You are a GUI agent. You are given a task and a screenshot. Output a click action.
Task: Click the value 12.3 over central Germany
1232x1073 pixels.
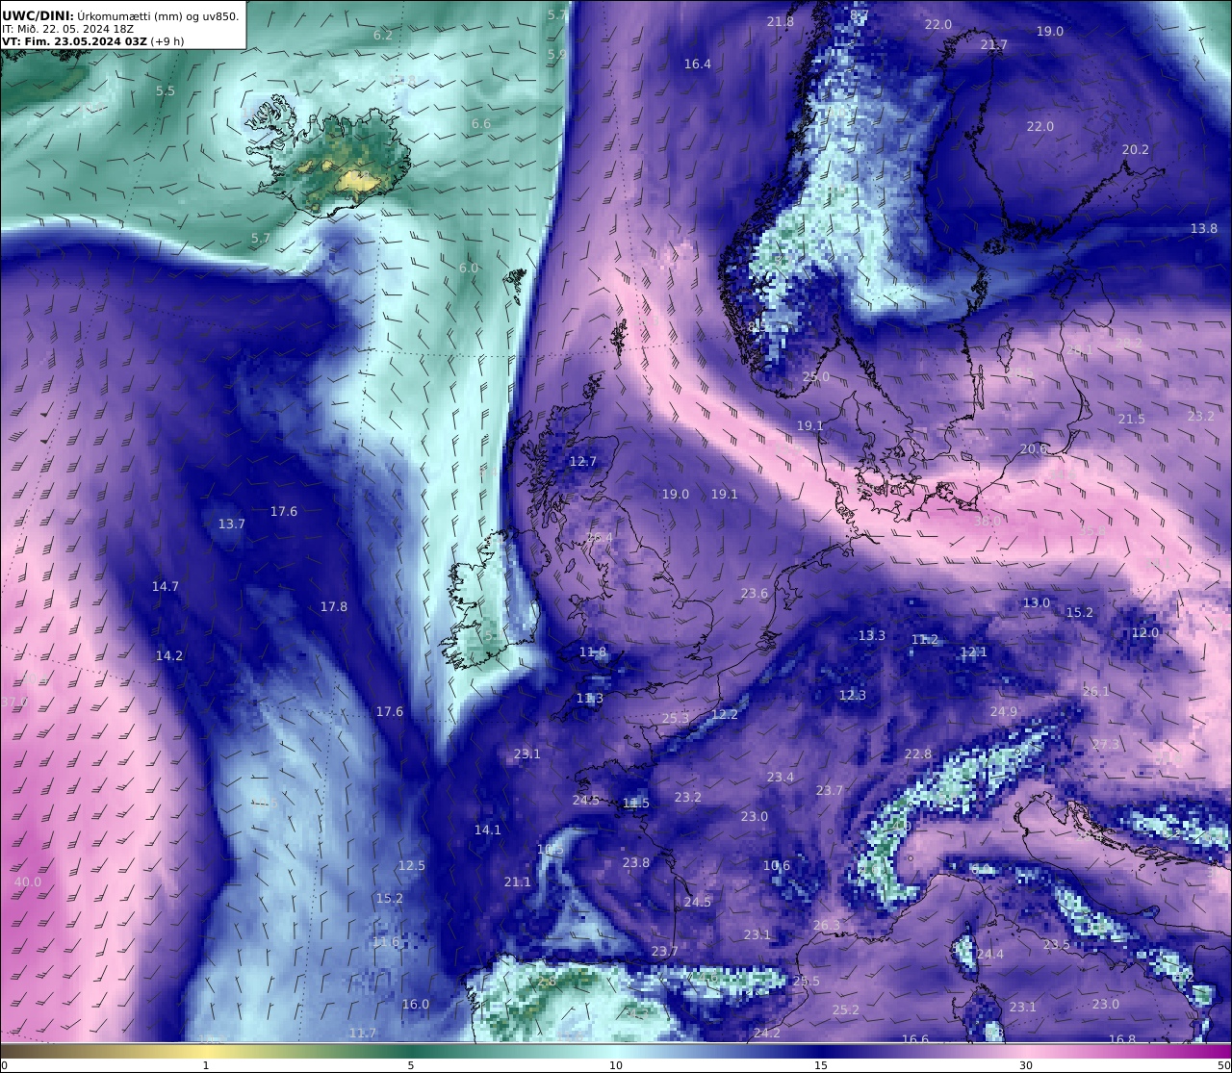853,695
